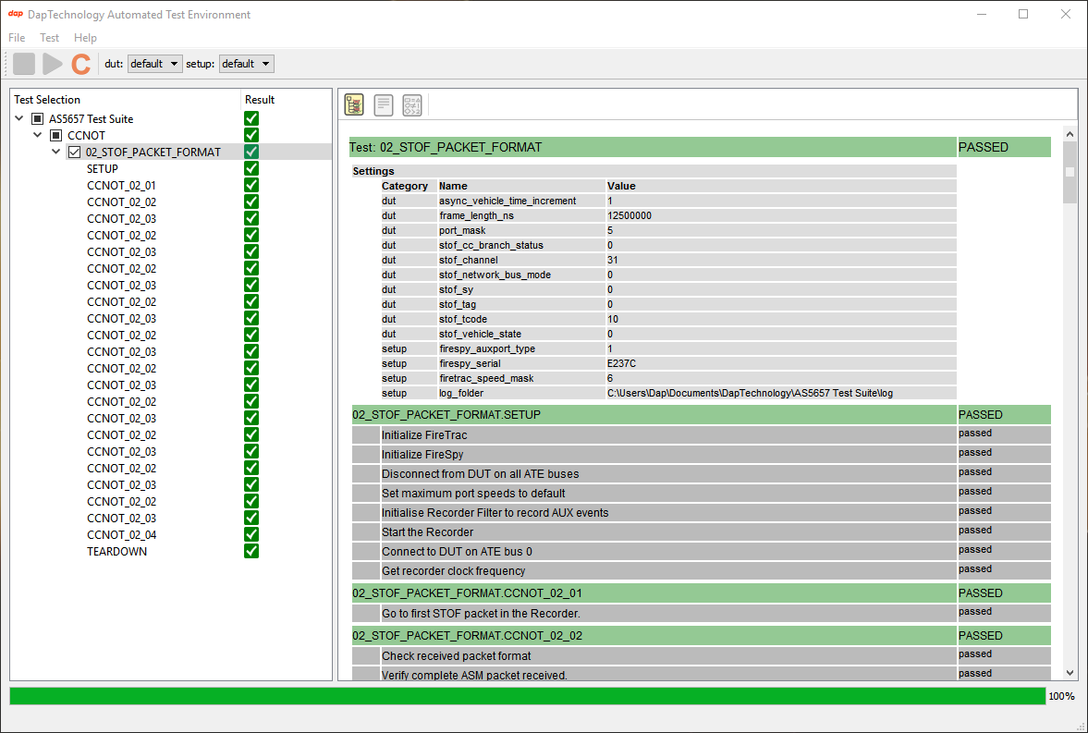Screen dimensions: 1088x733
Task: Click the report scrollbar up arrow
Action: click(1070, 134)
